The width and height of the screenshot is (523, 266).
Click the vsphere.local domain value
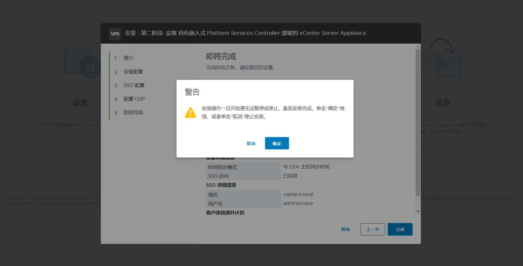click(298, 194)
